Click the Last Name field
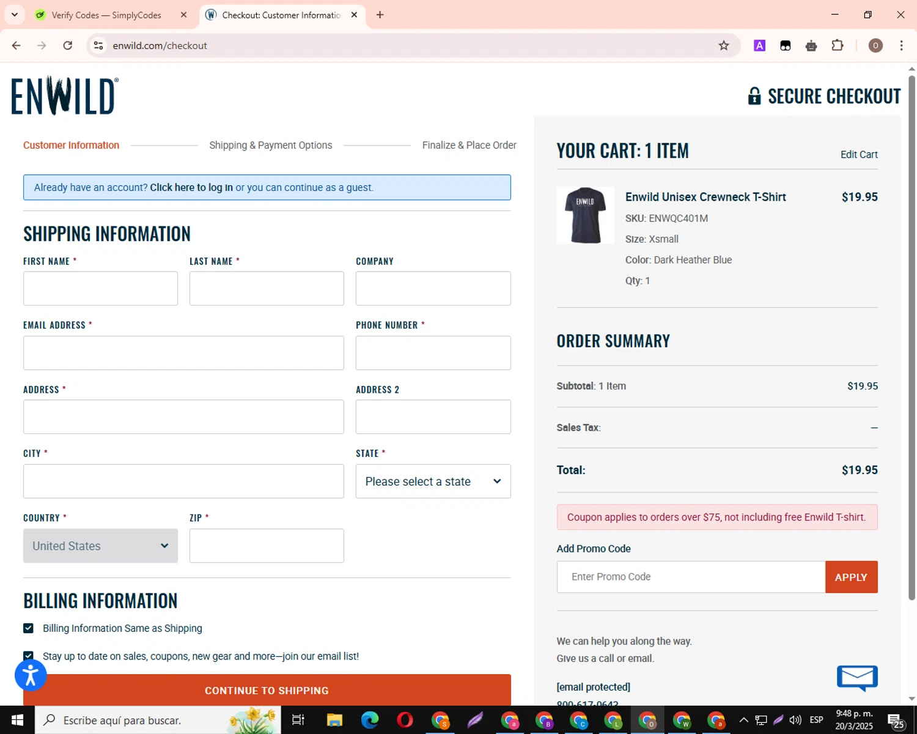917x734 pixels. pos(267,289)
